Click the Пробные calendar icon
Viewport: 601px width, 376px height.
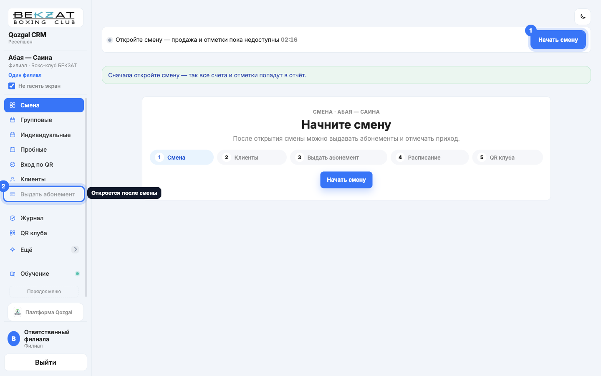(13, 150)
